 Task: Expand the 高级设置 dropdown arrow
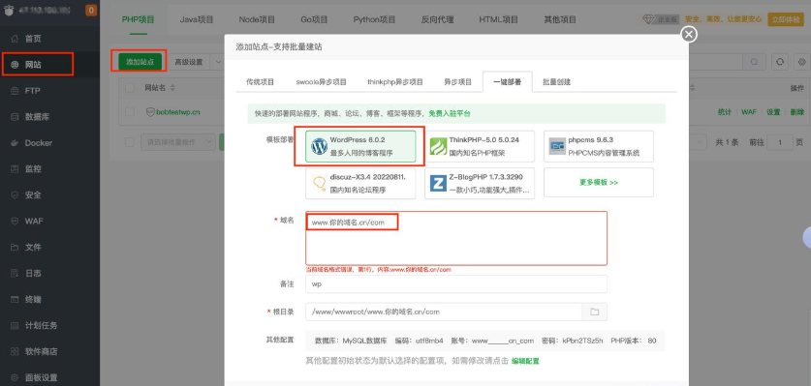[x=218, y=62]
